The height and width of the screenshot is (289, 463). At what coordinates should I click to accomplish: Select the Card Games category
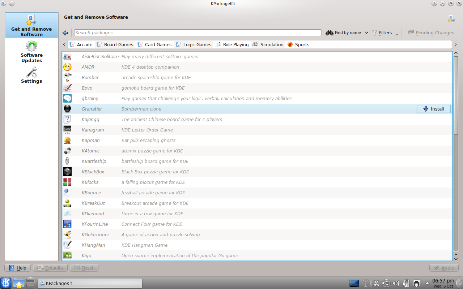pos(154,45)
